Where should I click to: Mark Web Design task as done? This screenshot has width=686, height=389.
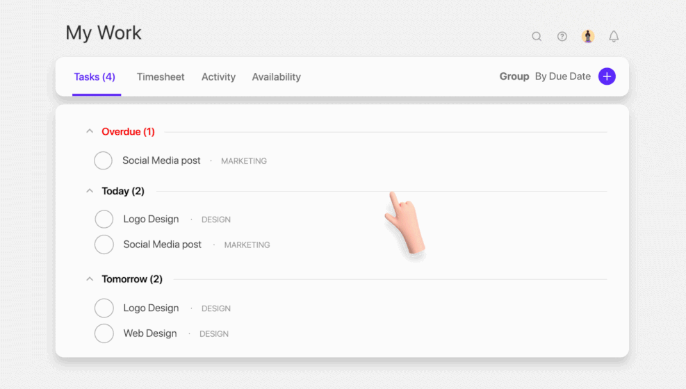[x=104, y=333]
